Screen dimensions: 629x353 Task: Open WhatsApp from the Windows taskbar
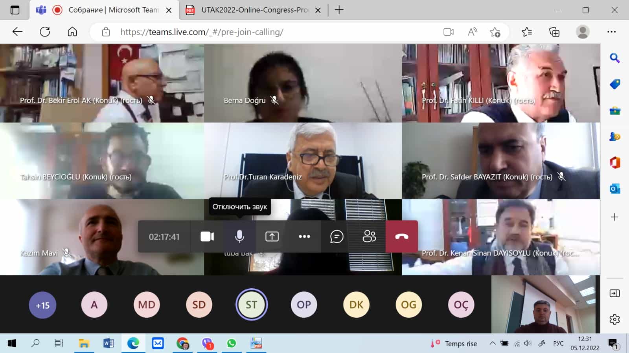click(x=232, y=344)
